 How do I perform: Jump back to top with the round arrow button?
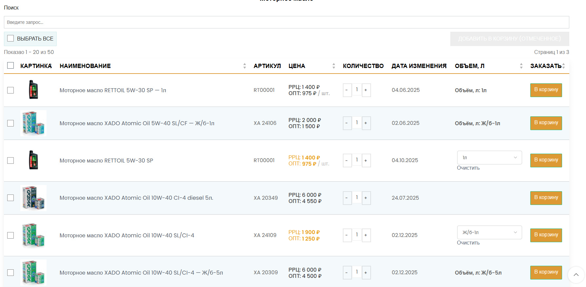pyautogui.click(x=576, y=275)
